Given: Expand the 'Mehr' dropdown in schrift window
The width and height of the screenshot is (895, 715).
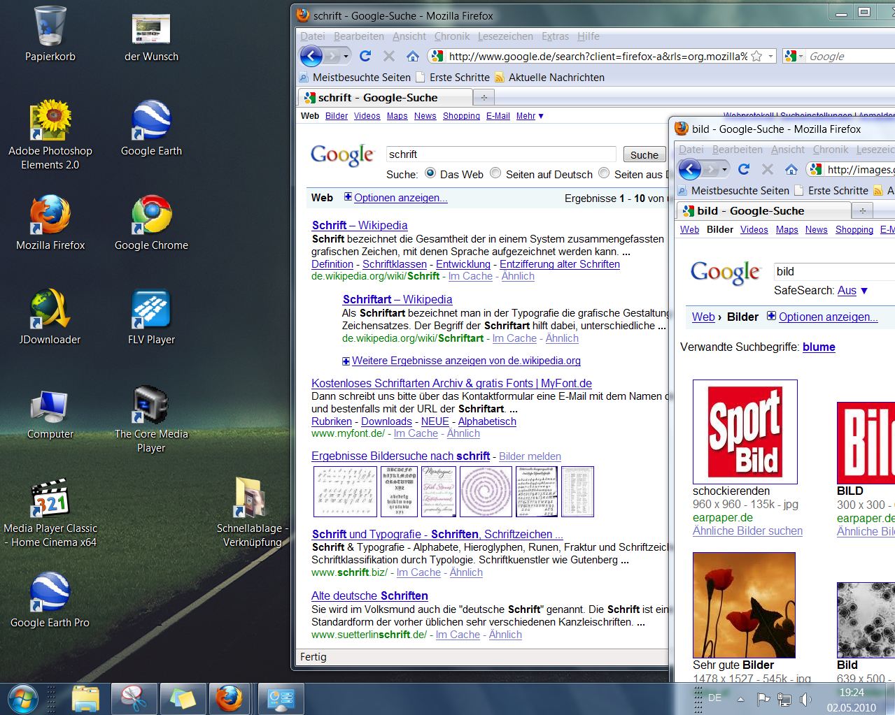Looking at the screenshot, I should pyautogui.click(x=530, y=116).
